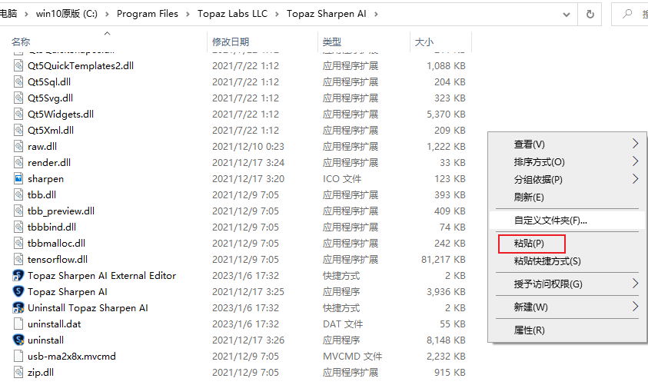Click the tbbmalloc.dll file icon
This screenshot has width=648, height=385.
(x=18, y=243)
